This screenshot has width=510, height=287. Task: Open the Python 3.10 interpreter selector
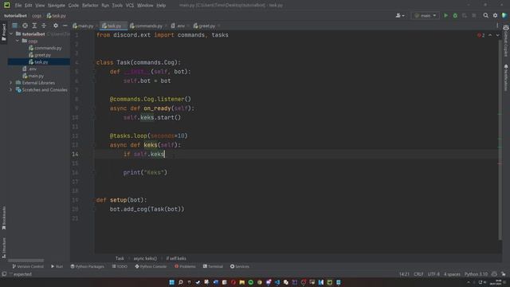[476, 274]
